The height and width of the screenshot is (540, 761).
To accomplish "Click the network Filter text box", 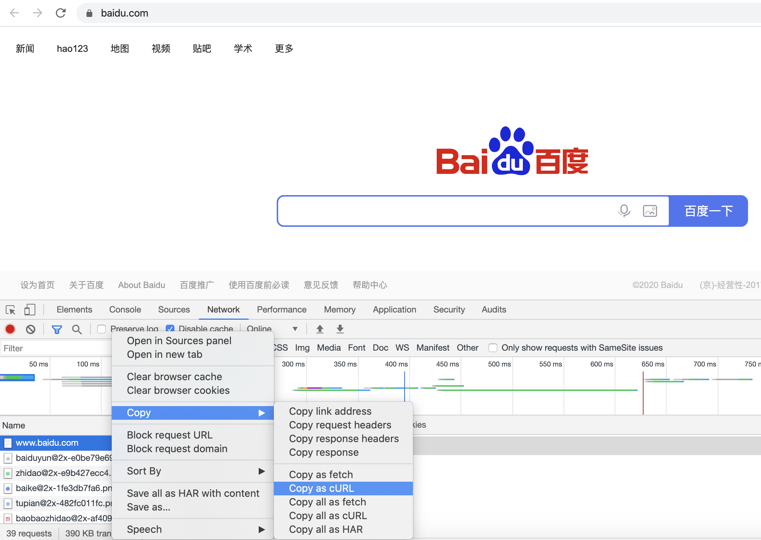I will click(x=56, y=348).
